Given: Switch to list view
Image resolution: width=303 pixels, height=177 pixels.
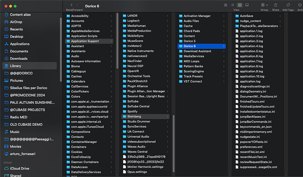Looking at the screenshot, I should click(x=233, y=5).
